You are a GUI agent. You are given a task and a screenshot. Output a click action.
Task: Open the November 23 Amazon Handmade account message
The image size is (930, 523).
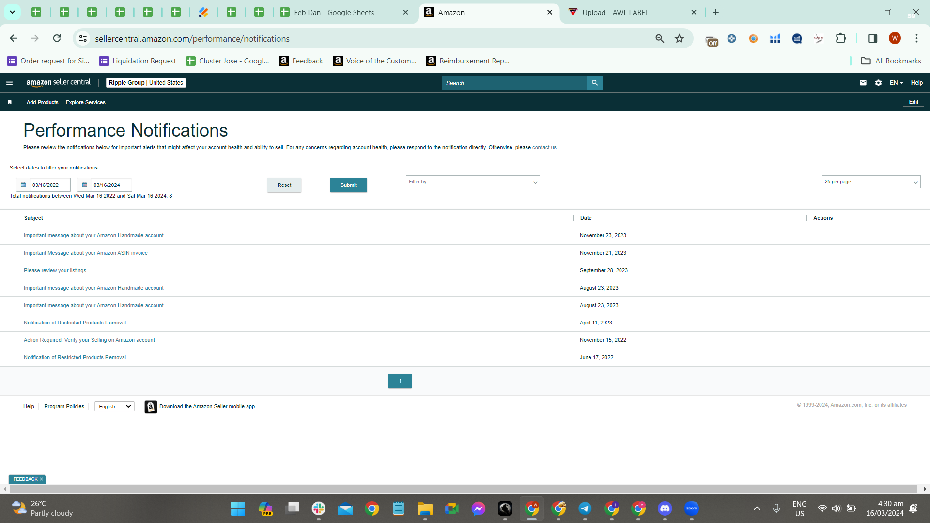pyautogui.click(x=94, y=235)
